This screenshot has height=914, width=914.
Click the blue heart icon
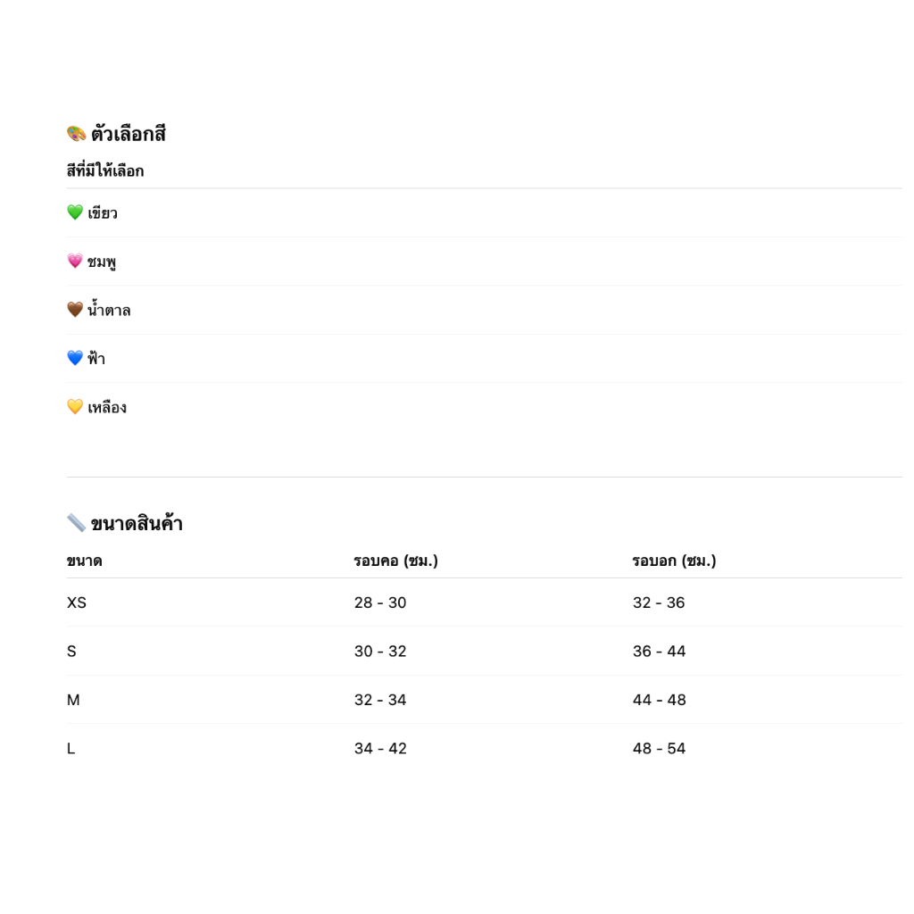75,358
